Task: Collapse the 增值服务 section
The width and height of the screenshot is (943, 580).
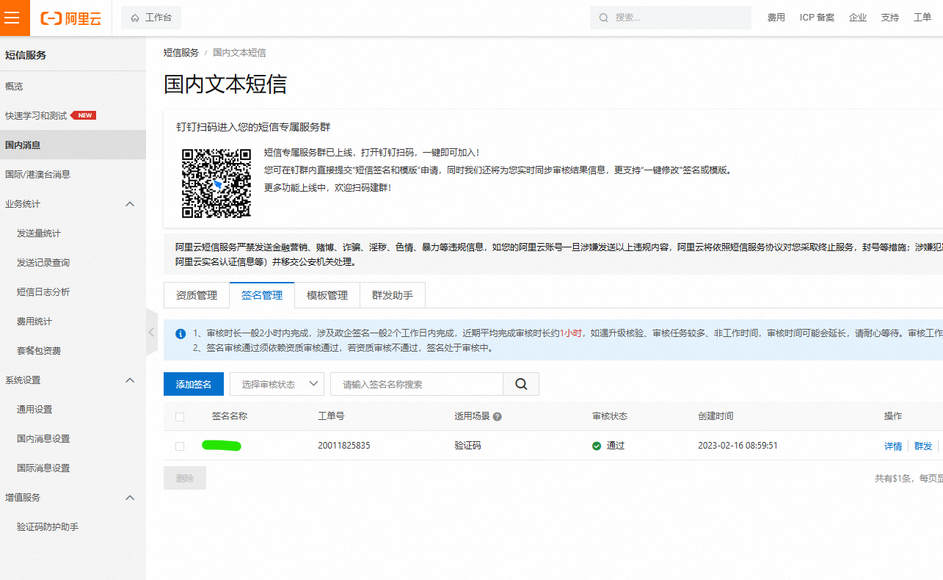Action: point(131,497)
